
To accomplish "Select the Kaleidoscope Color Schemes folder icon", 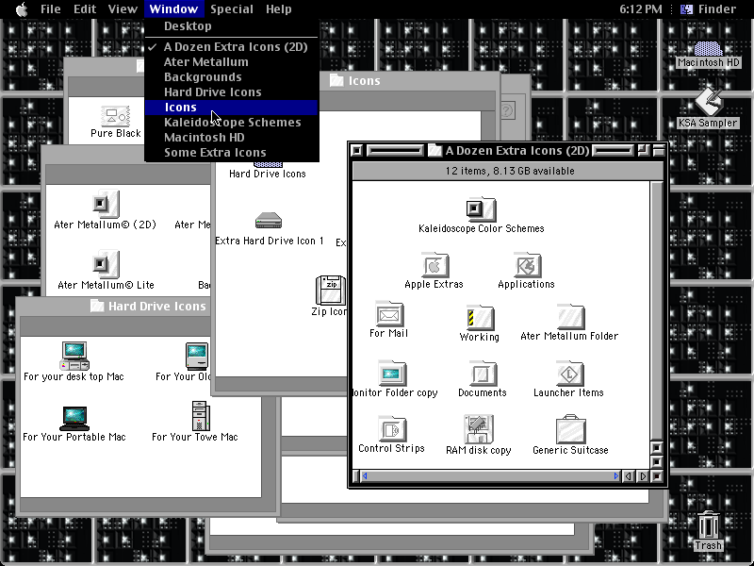I will point(481,209).
